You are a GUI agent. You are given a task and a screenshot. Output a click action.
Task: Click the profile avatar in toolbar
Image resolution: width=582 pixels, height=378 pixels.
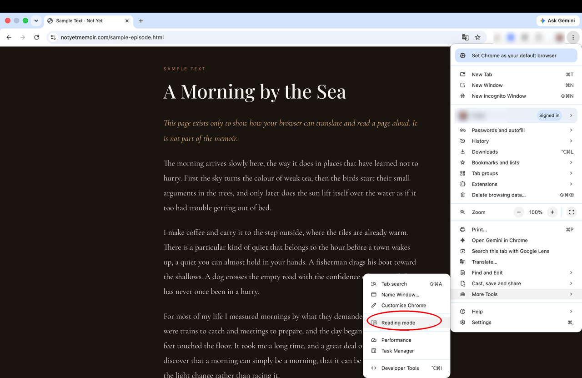[x=559, y=37]
